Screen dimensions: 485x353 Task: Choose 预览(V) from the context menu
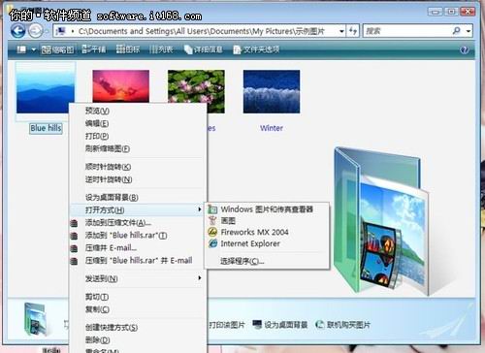click(x=138, y=111)
